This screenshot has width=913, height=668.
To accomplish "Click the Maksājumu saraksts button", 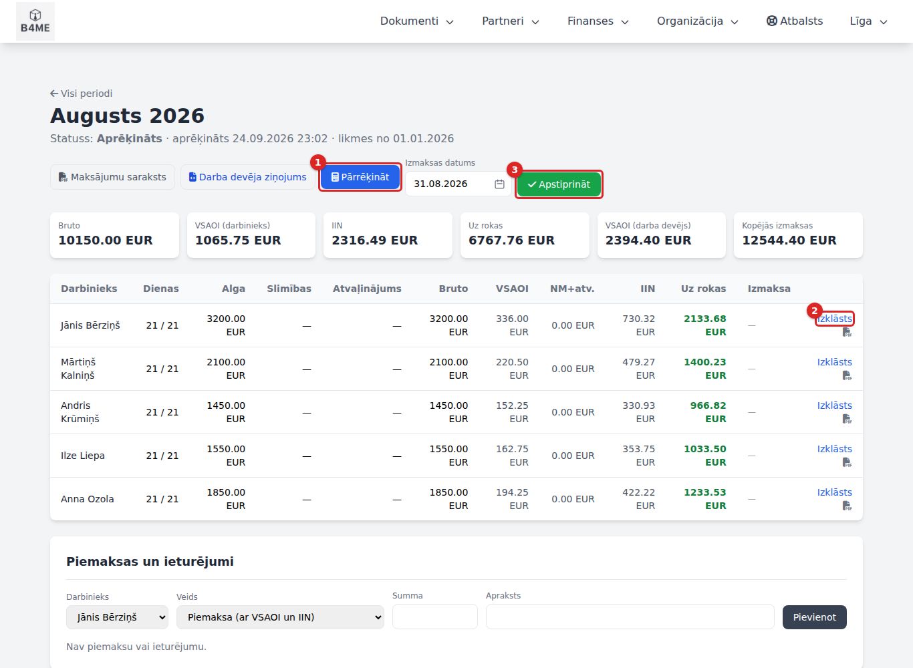I will (x=112, y=177).
